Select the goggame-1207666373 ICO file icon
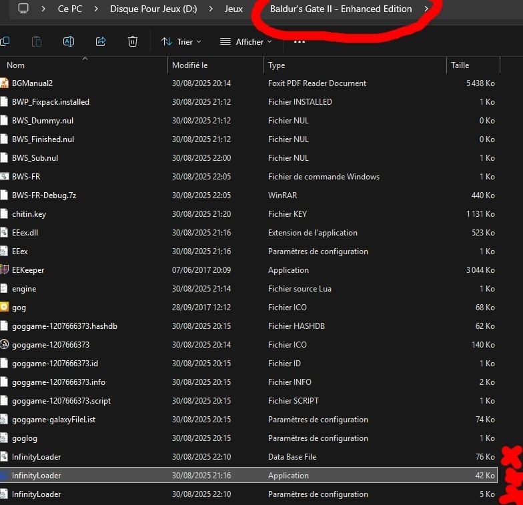Image resolution: width=523 pixels, height=505 pixels. click(x=4, y=344)
